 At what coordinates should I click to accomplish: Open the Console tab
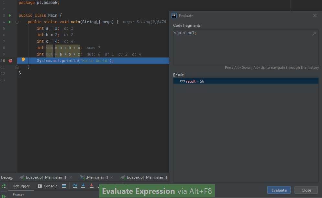pos(48,186)
